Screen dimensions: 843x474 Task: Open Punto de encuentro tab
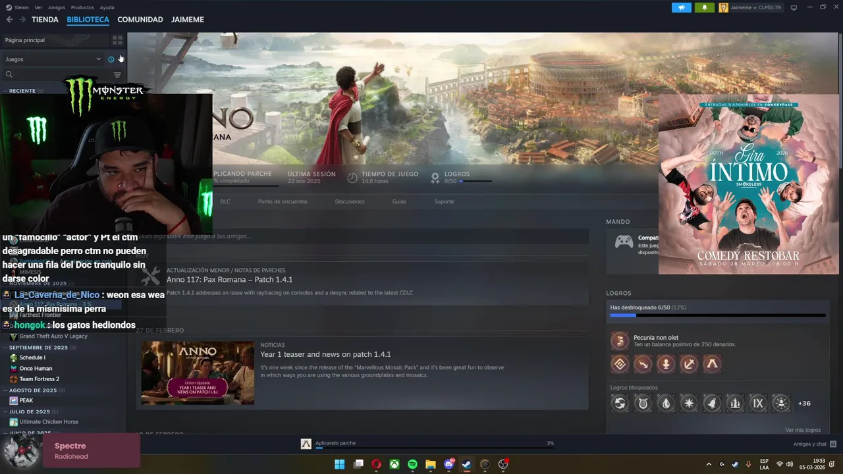[x=283, y=201]
